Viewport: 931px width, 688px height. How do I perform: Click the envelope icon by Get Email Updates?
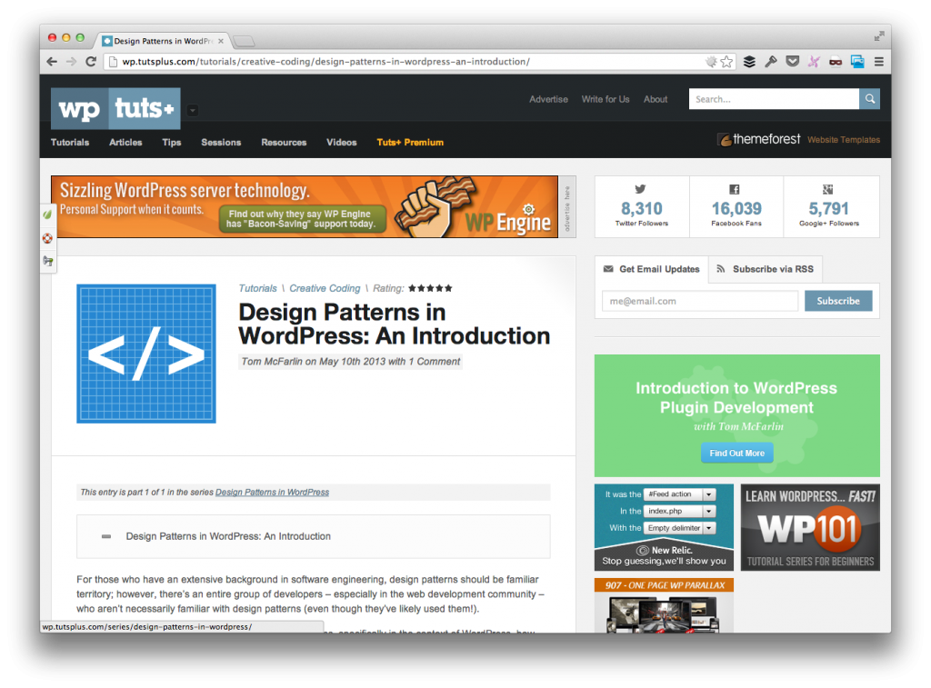[608, 269]
